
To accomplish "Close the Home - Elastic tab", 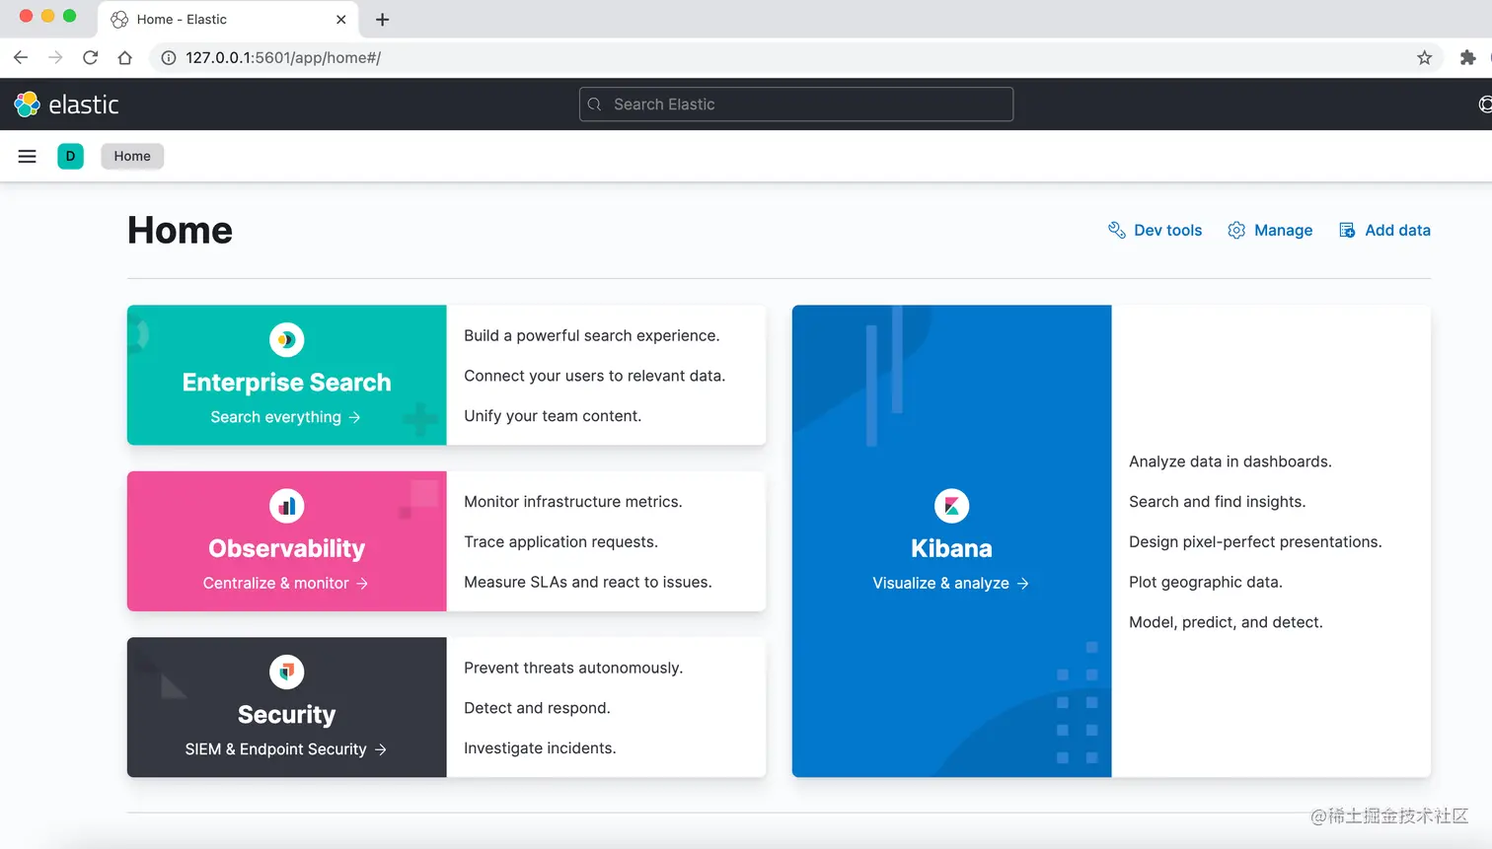I will 341,20.
